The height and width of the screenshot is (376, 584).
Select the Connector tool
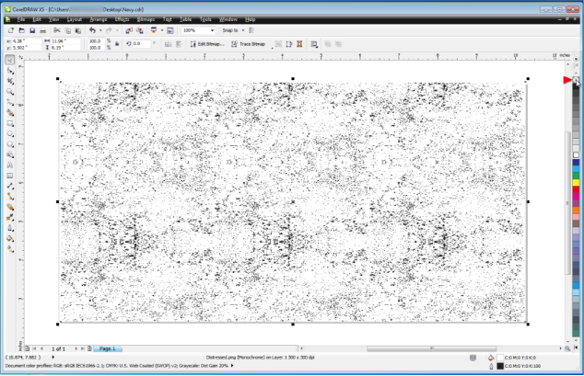coord(10,196)
